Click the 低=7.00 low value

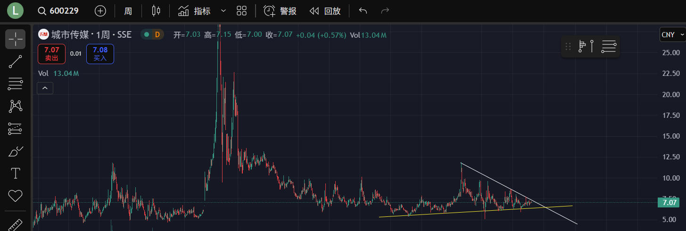click(248, 35)
